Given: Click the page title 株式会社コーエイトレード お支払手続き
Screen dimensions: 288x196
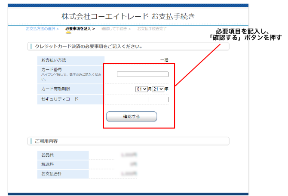Looking at the screenshot, I should click(128, 16).
